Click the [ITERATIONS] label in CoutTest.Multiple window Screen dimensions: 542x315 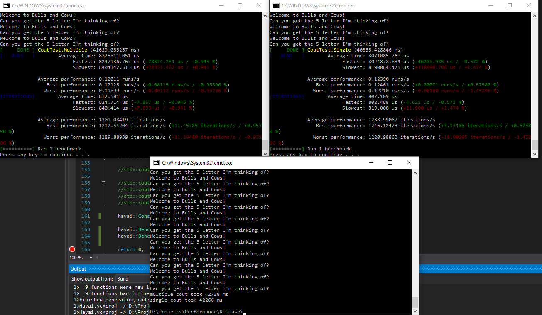(17, 96)
